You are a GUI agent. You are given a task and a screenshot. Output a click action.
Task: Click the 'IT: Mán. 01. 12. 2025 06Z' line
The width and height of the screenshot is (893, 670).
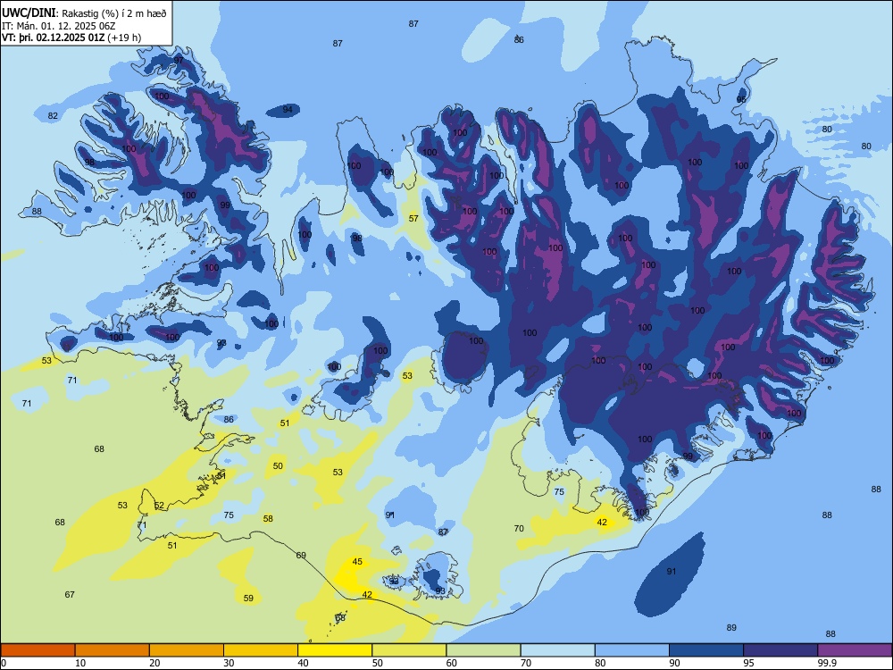tap(57, 26)
